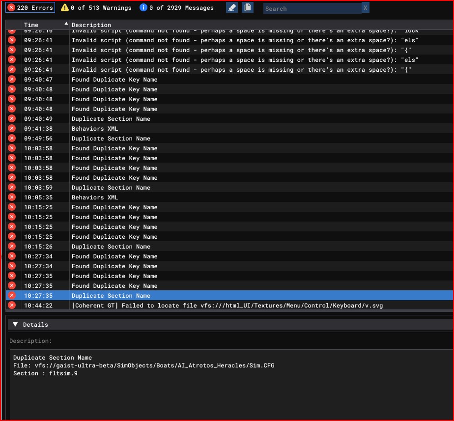This screenshot has height=421, width=454.
Task: Toggle the 220 Errors filter
Action: tap(31, 8)
